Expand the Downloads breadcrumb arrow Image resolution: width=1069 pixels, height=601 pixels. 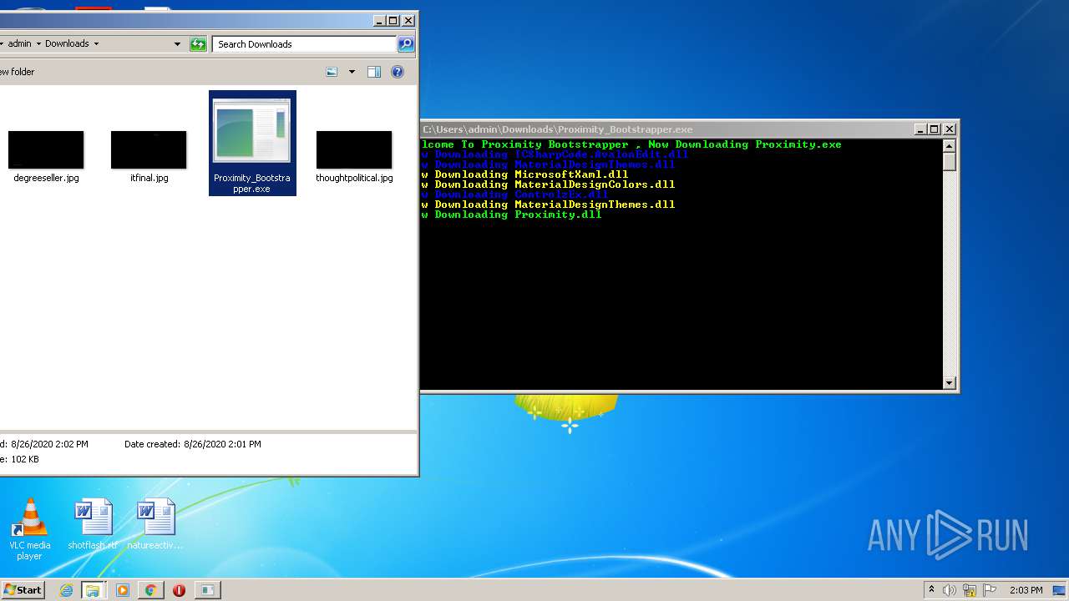tap(96, 44)
